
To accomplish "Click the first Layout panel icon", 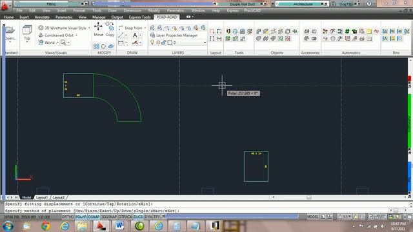I will [212, 32].
